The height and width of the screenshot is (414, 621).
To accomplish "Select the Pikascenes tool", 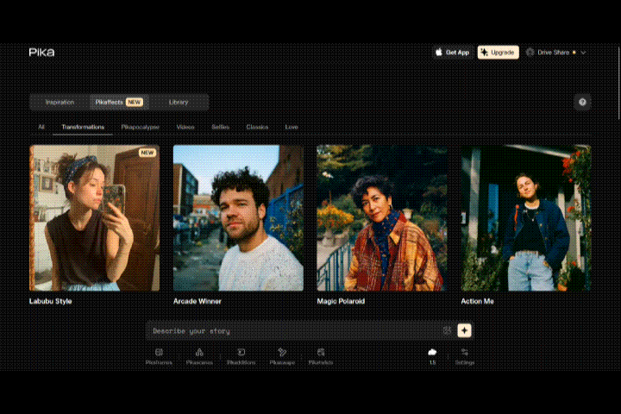I will click(x=199, y=356).
